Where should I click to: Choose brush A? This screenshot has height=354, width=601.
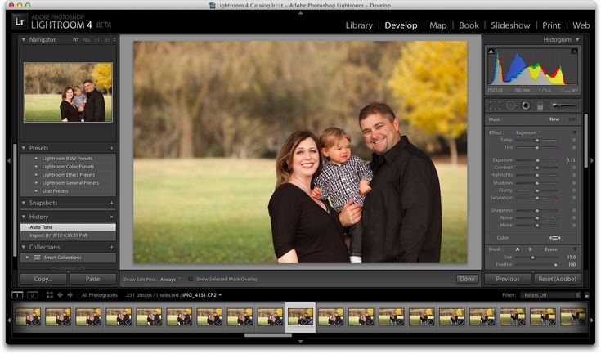(x=518, y=249)
